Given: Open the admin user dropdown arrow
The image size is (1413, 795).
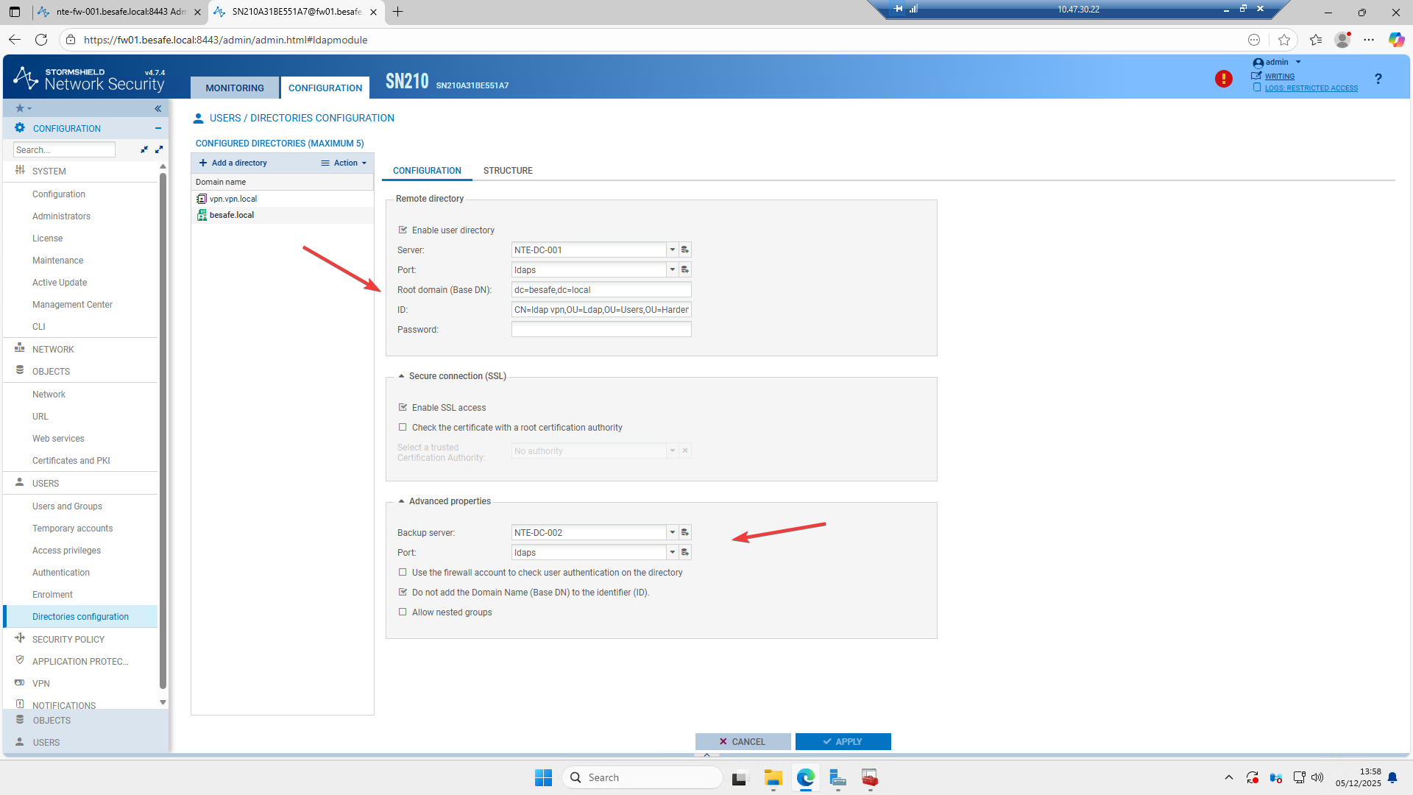Looking at the screenshot, I should 1298,62.
